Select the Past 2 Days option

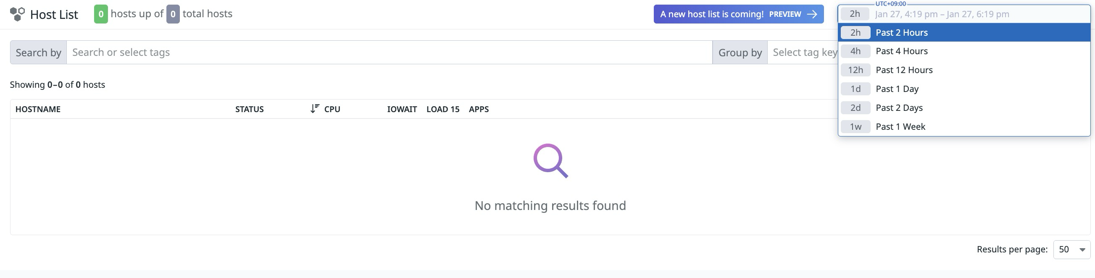[899, 108]
